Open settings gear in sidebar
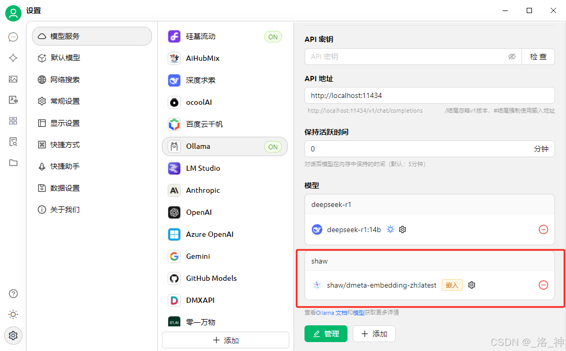 pyautogui.click(x=13, y=335)
